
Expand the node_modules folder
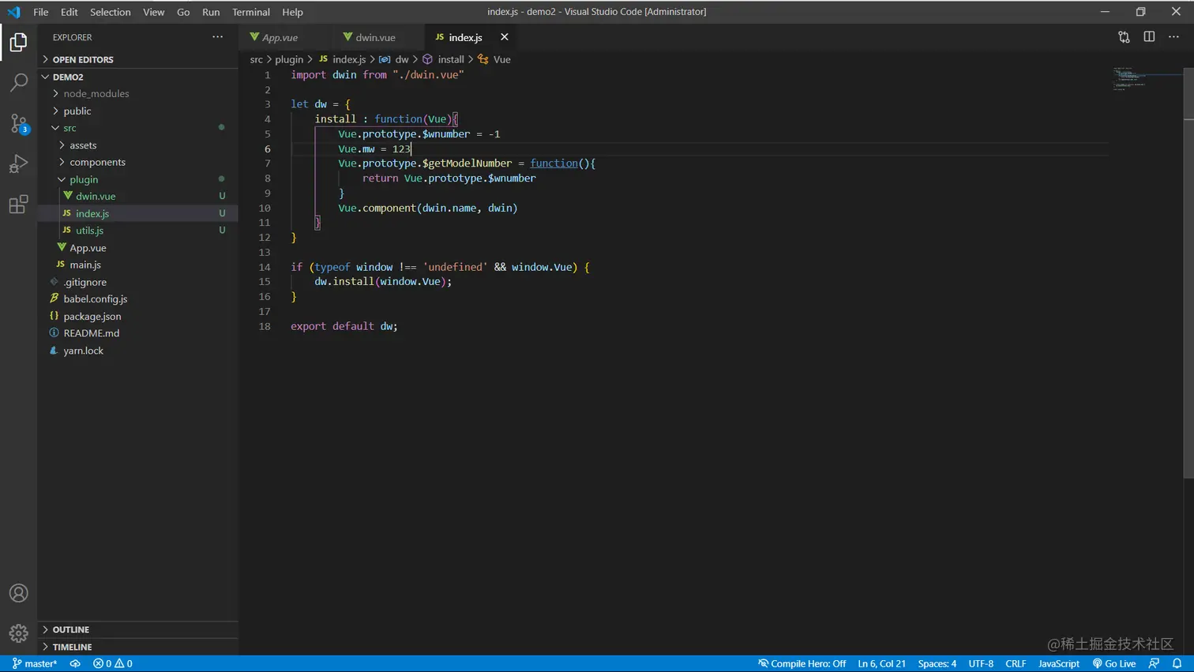tap(96, 93)
